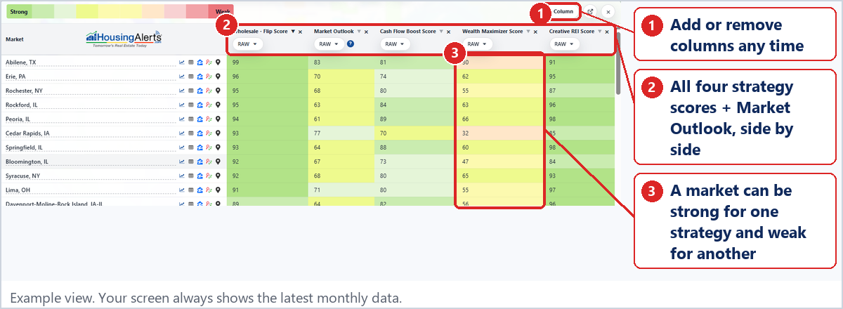Screen dimensions: 843x309
Task: Open the line chart icon for Peoria, IL
Action: [x=182, y=119]
